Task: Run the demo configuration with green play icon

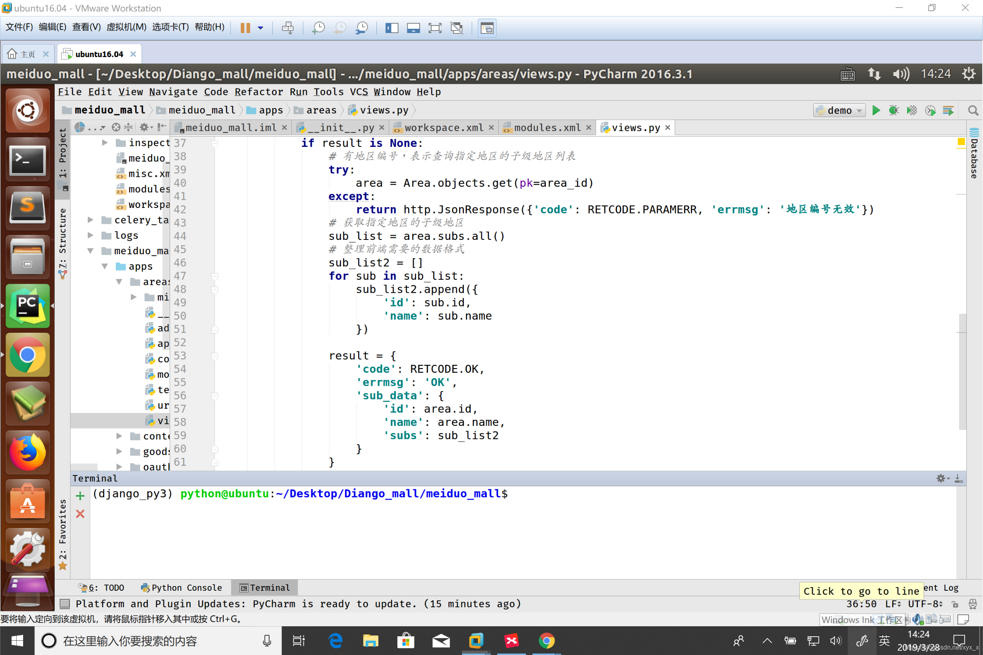Action: coord(876,110)
